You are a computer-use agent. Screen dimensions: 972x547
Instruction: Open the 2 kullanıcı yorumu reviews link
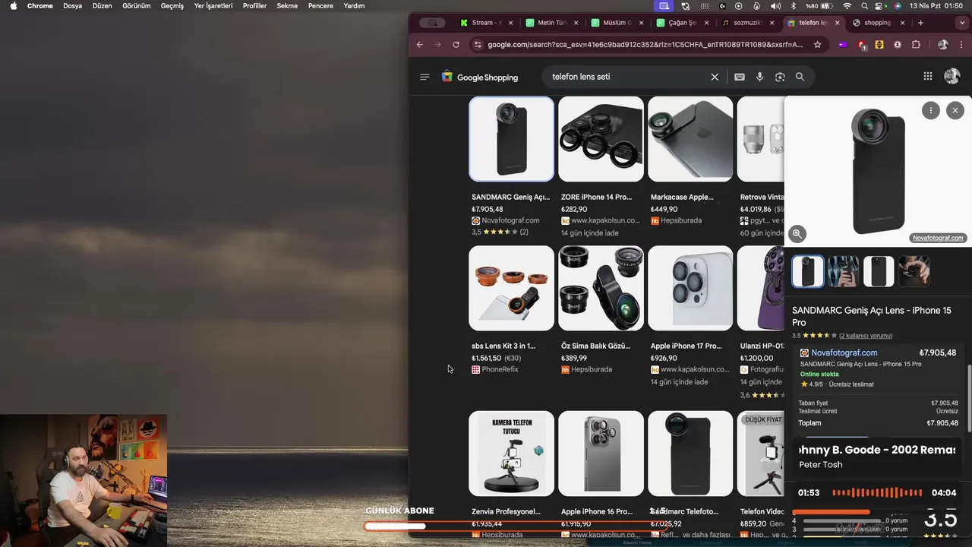(866, 335)
